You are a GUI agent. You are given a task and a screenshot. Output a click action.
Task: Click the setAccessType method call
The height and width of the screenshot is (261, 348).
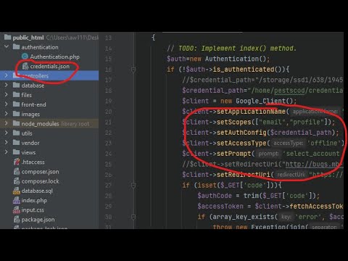pyautogui.click(x=241, y=143)
